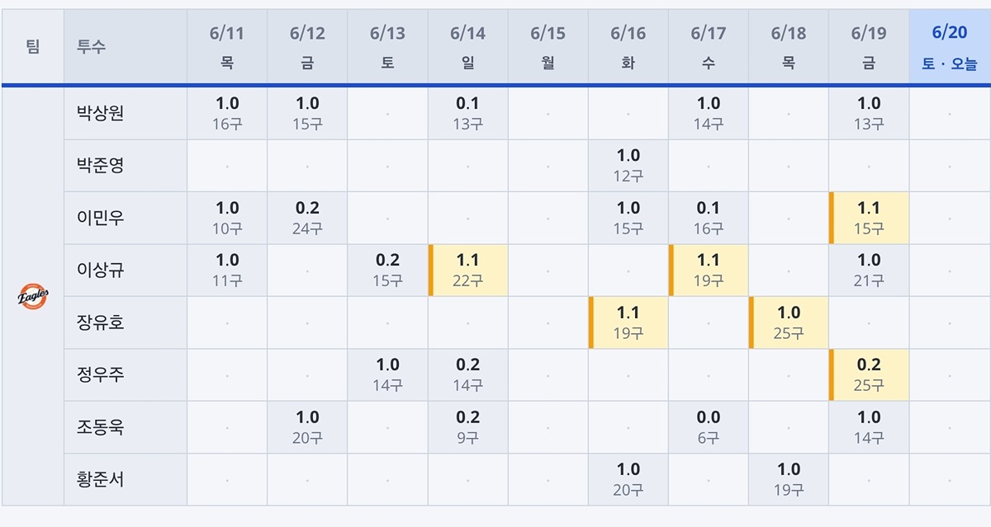Click 정우주's 6/19 highlighted 0.2 cell
The image size is (991, 527).
(869, 374)
